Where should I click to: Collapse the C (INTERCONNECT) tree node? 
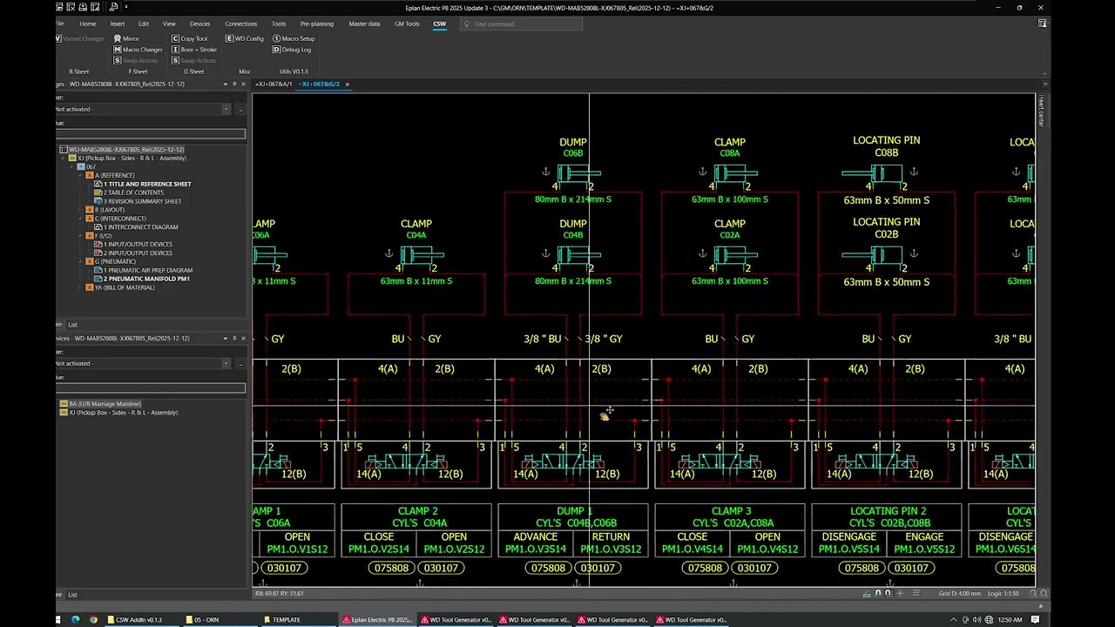click(x=81, y=219)
